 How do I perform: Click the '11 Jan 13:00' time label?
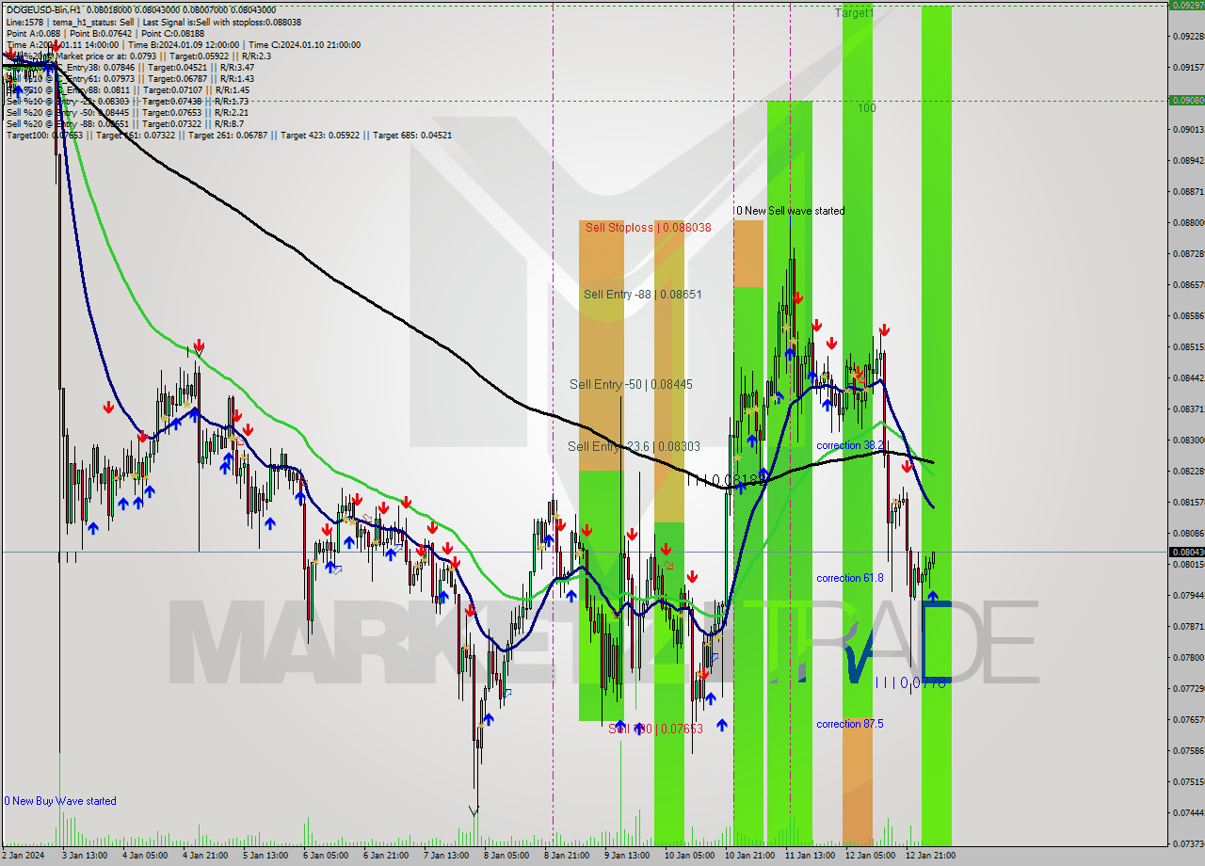pos(809,856)
